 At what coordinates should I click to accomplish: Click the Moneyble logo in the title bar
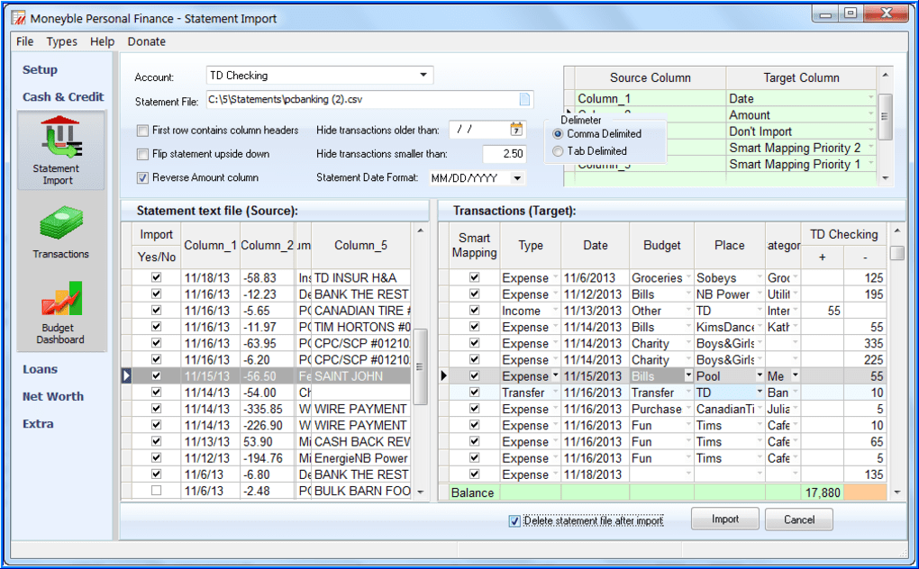(18, 16)
